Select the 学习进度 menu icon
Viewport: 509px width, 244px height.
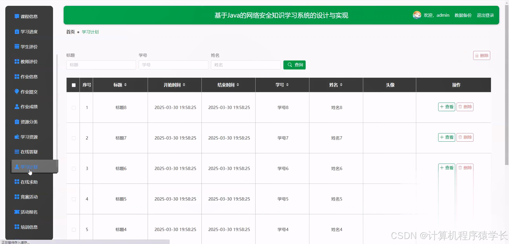16,31
